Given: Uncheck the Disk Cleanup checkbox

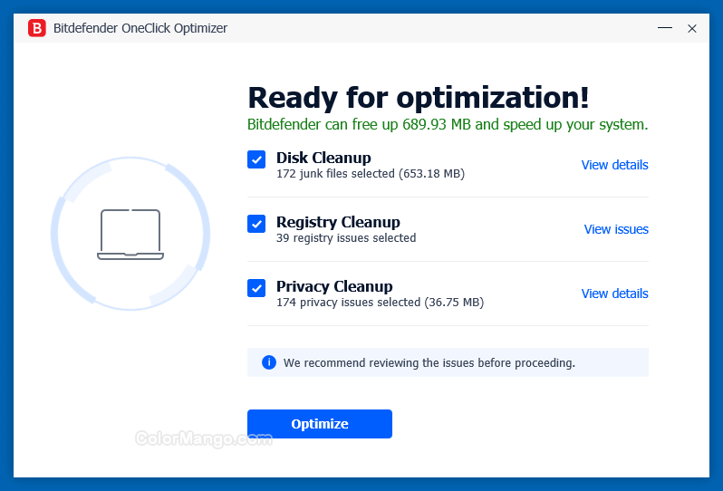Looking at the screenshot, I should (x=256, y=159).
